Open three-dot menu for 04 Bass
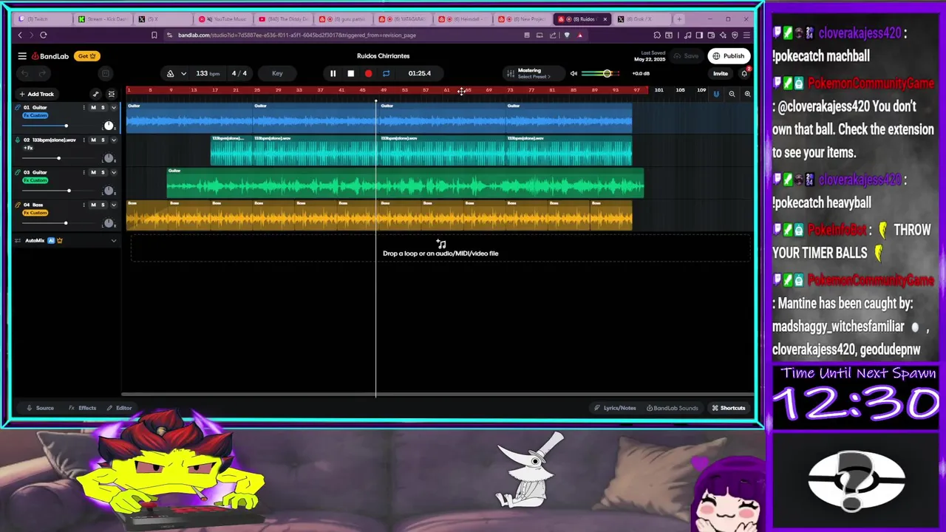The width and height of the screenshot is (946, 532). pyautogui.click(x=84, y=205)
